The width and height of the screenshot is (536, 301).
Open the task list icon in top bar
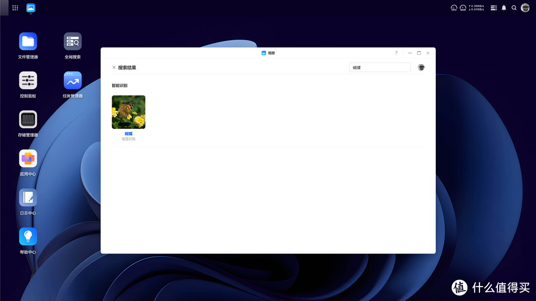point(494,8)
